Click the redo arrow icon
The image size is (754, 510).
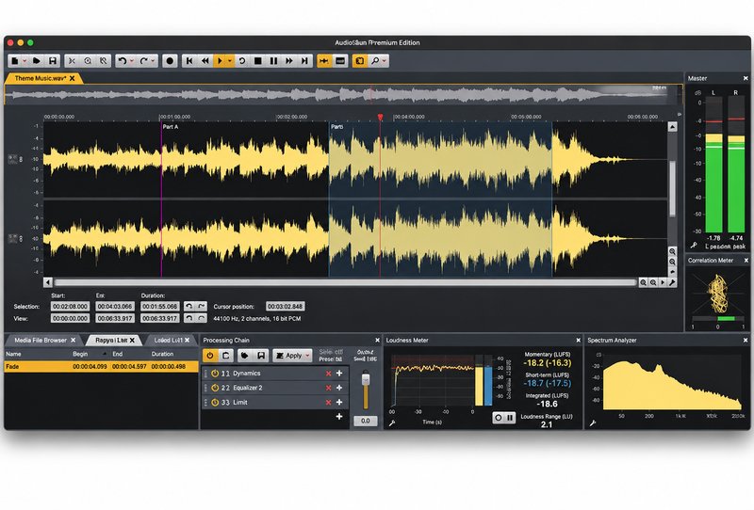pyautogui.click(x=143, y=61)
